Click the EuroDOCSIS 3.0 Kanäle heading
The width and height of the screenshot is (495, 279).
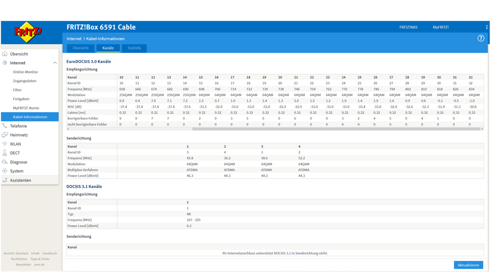pyautogui.click(x=89, y=62)
